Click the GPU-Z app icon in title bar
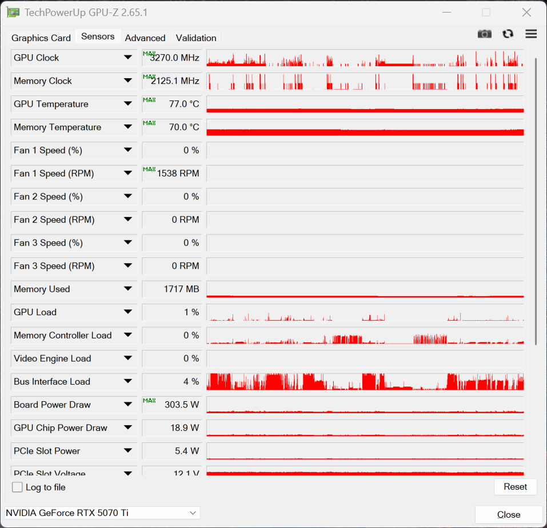The image size is (547, 528). [x=13, y=12]
